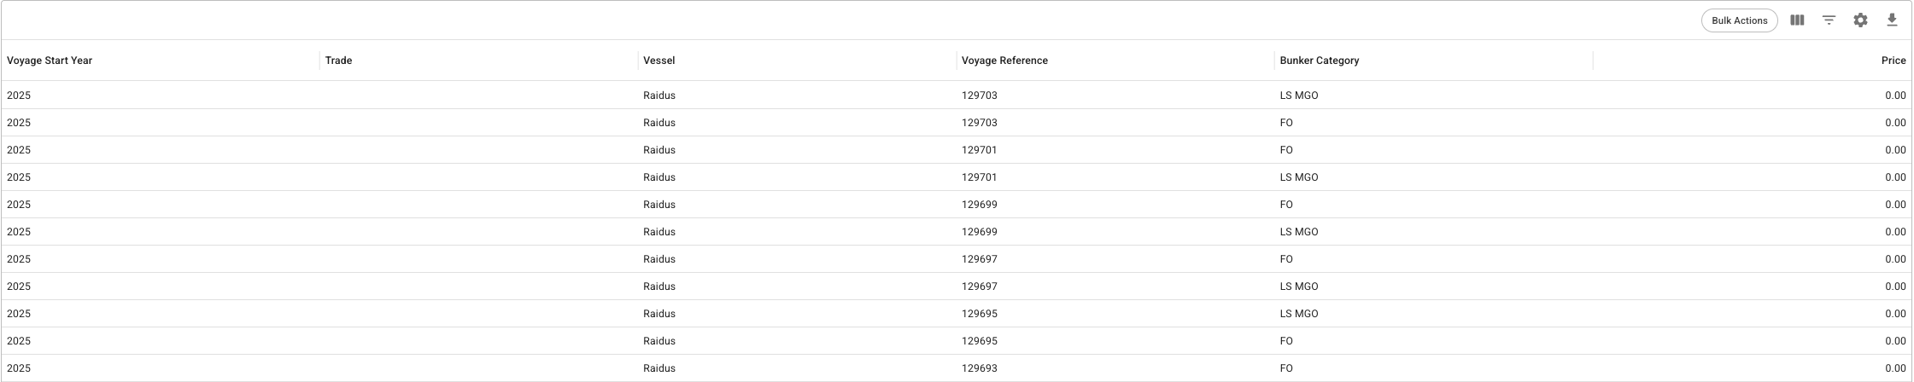Sort by Voyage Reference column header
This screenshot has width=1914, height=382.
[1004, 61]
